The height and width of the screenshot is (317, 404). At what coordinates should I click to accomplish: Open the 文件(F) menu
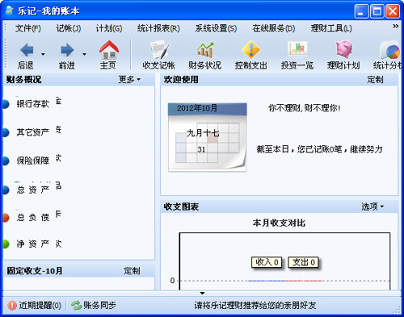coord(27,28)
